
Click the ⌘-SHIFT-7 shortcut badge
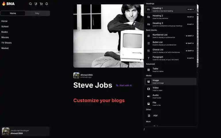click(x=190, y=36)
